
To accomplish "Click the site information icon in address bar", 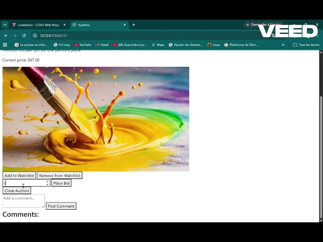I will (35, 36).
